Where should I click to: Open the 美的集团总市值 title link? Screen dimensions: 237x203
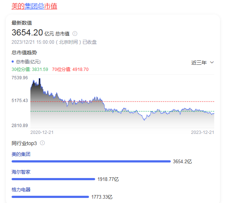click(x=34, y=6)
